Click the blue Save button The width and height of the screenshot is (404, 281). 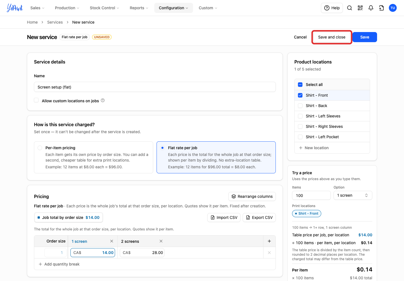(365, 37)
